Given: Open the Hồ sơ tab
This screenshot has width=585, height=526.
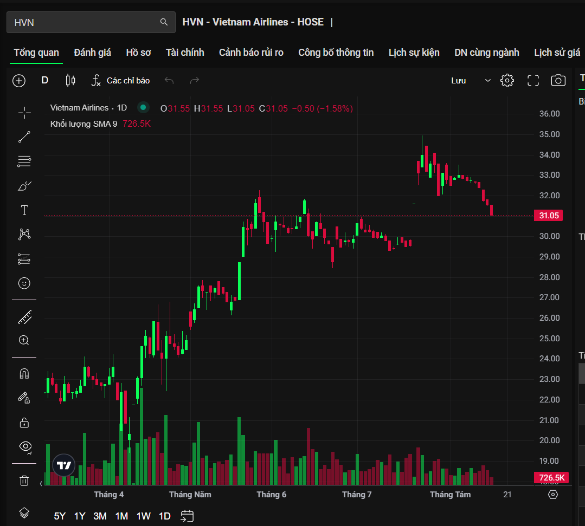Looking at the screenshot, I should pyautogui.click(x=138, y=53).
